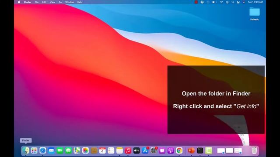The height and width of the screenshot is (157, 280).
Task: Open the Mail app icon
Action: click(x=51, y=150)
